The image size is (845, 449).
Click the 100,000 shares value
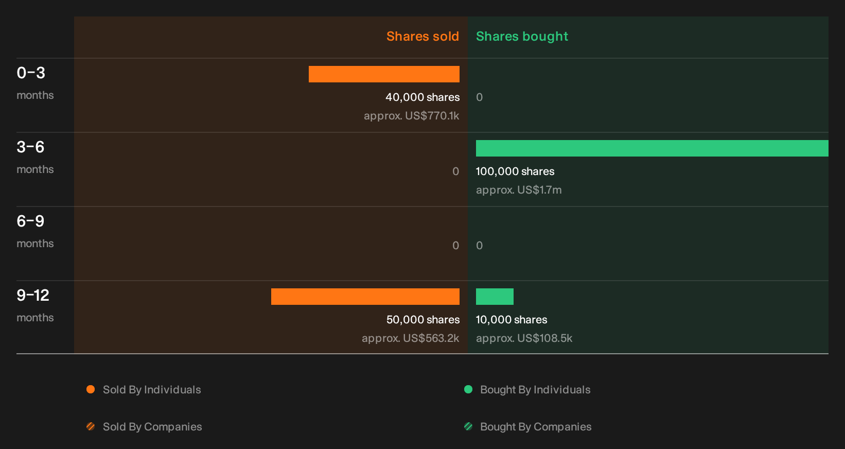coord(515,171)
